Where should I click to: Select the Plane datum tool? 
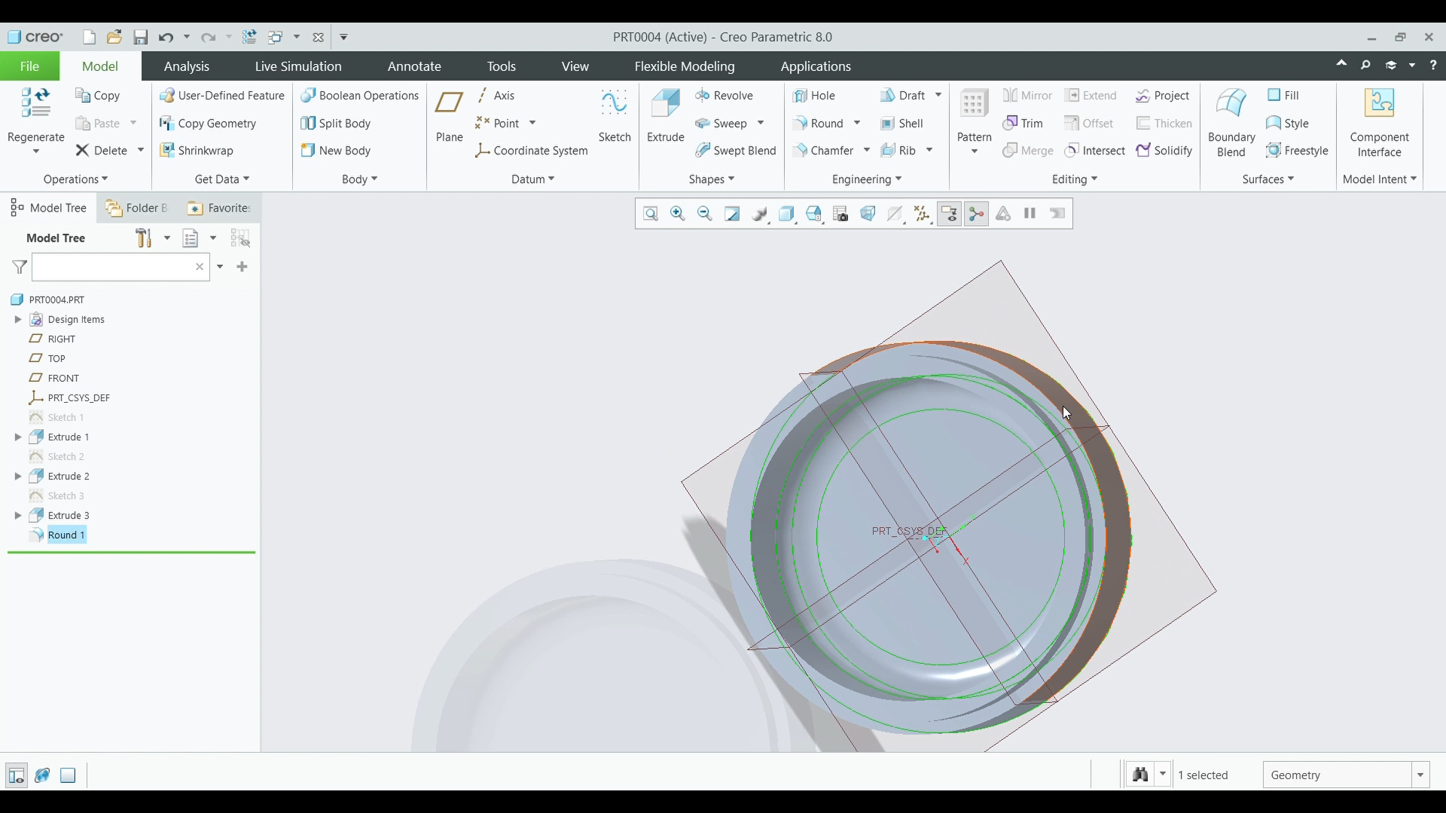pos(450,115)
